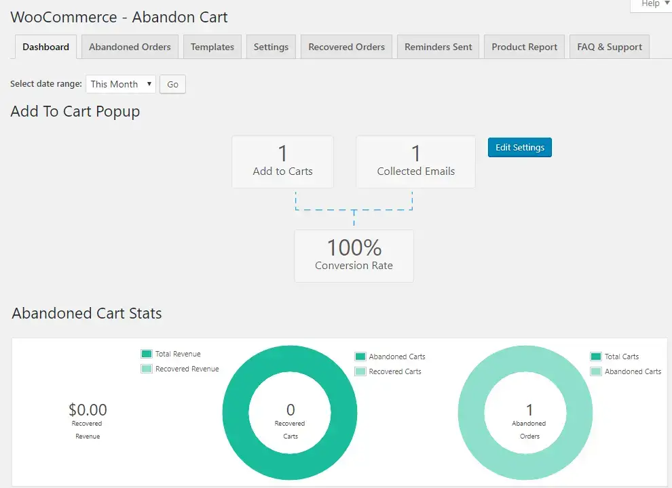
Task: Click the 100% Conversion Rate card
Action: point(354,256)
